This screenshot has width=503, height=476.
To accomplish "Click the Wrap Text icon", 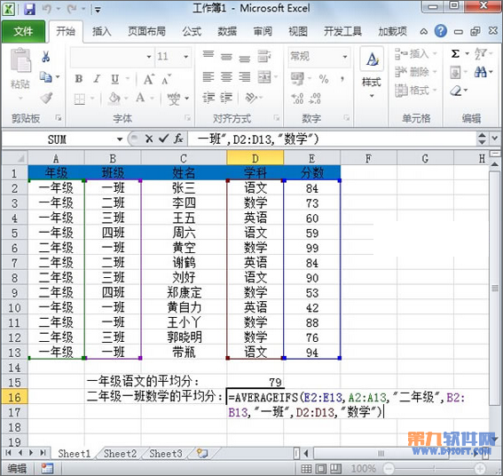I will coord(264,56).
